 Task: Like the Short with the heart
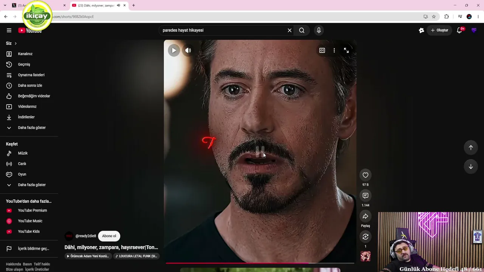pyautogui.click(x=365, y=175)
